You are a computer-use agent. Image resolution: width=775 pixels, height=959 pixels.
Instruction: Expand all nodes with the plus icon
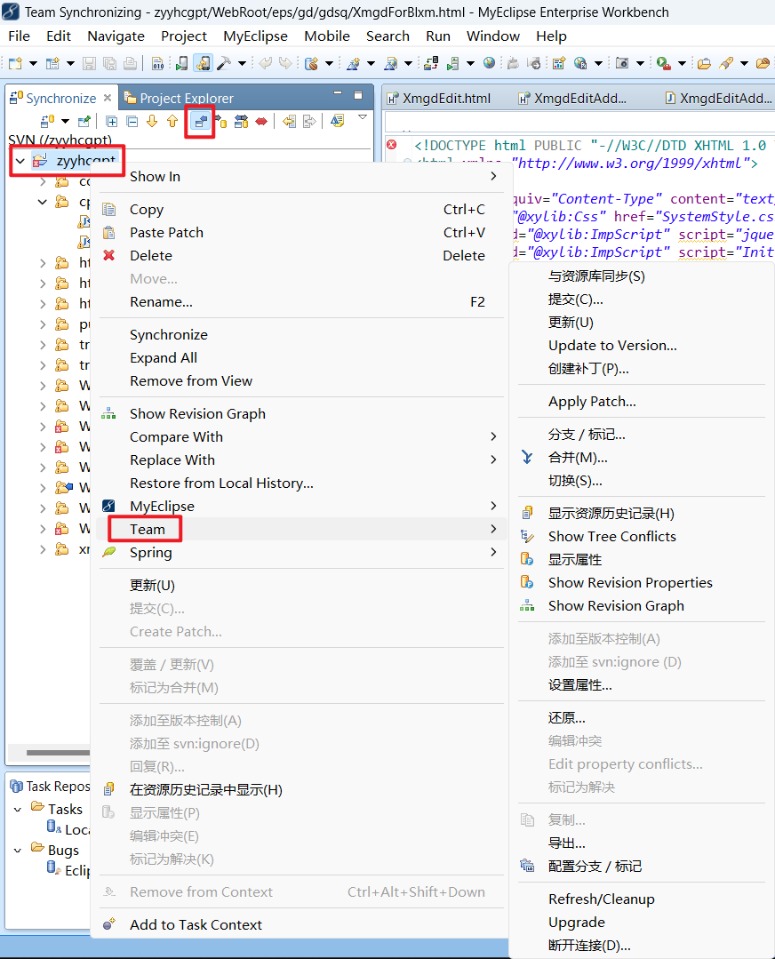111,121
